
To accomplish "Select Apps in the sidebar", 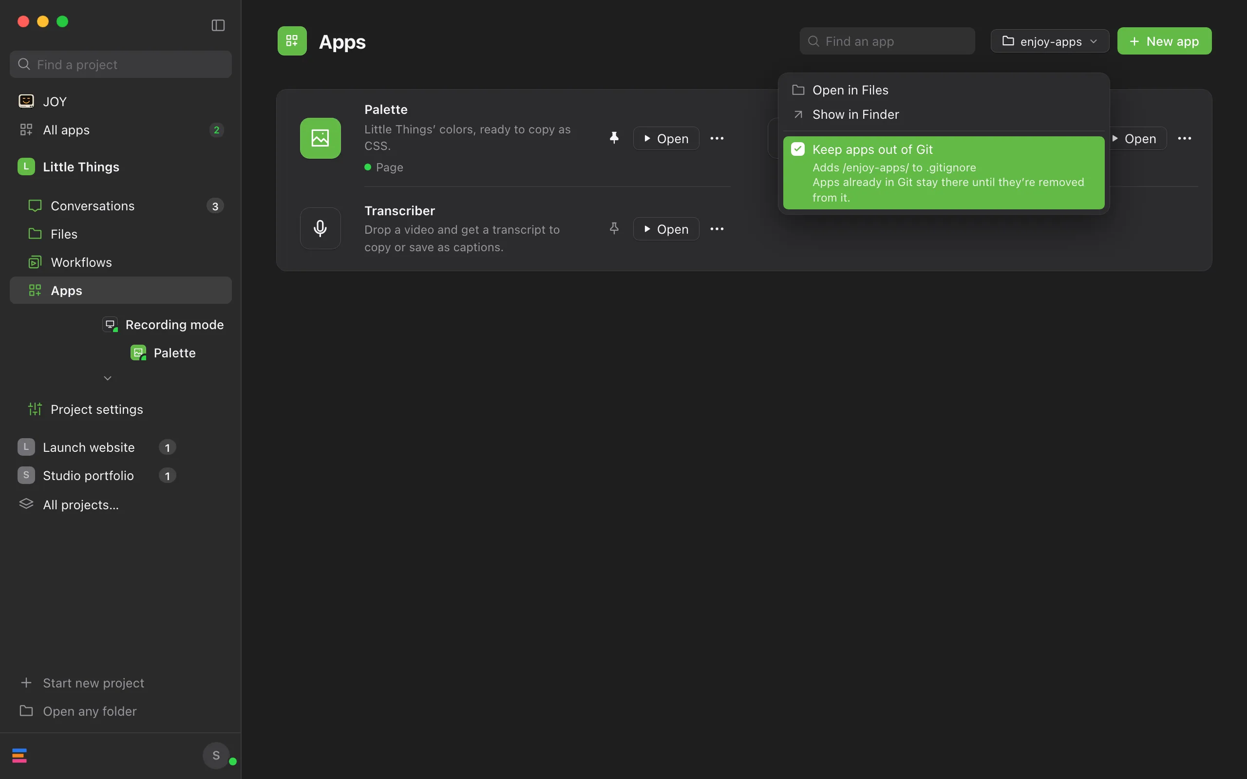I will click(x=121, y=291).
